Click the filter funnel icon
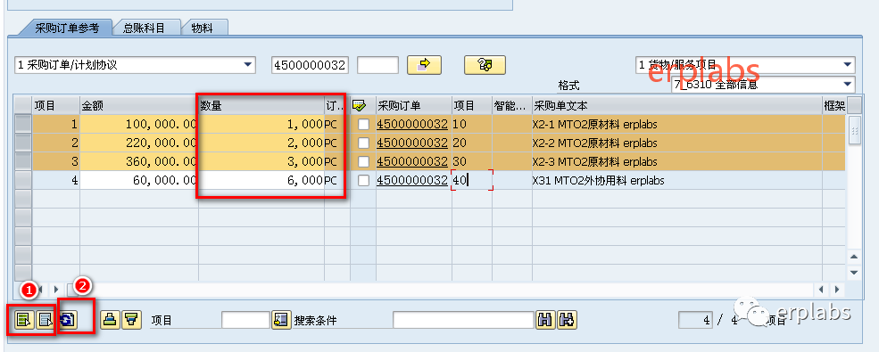This screenshot has height=352, width=879. (x=132, y=320)
